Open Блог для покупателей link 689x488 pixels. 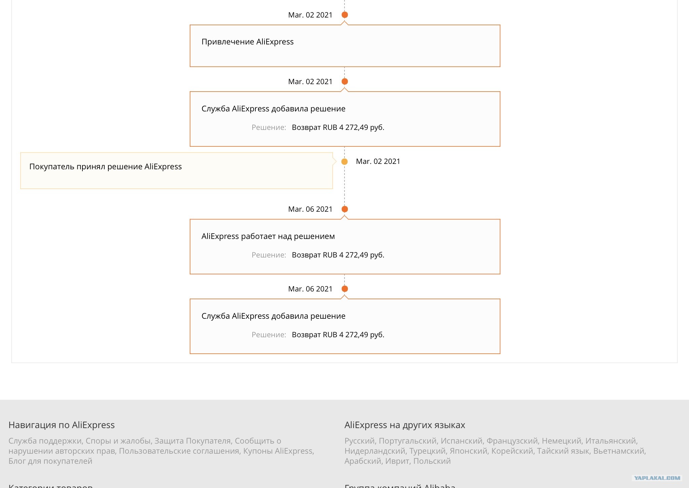(50, 461)
